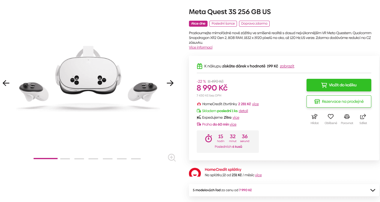Screen dimensions: 380x202
Task: Select the heart icon to favorite the product
Action: [x=331, y=117]
